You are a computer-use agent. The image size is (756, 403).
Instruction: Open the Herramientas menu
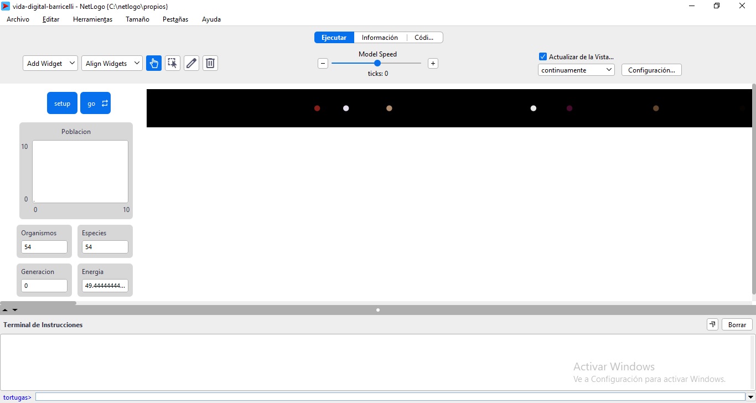92,19
